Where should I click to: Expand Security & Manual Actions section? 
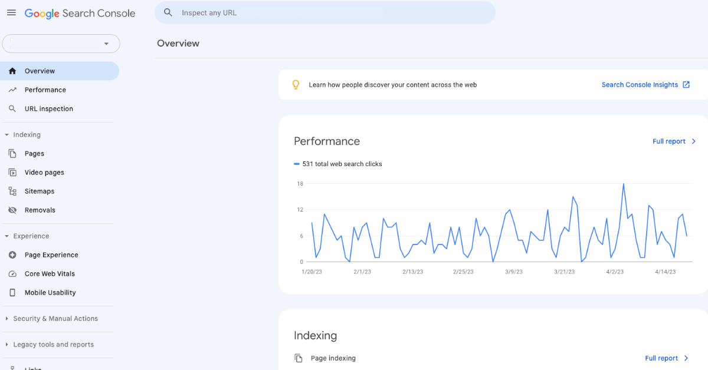[x=52, y=319]
